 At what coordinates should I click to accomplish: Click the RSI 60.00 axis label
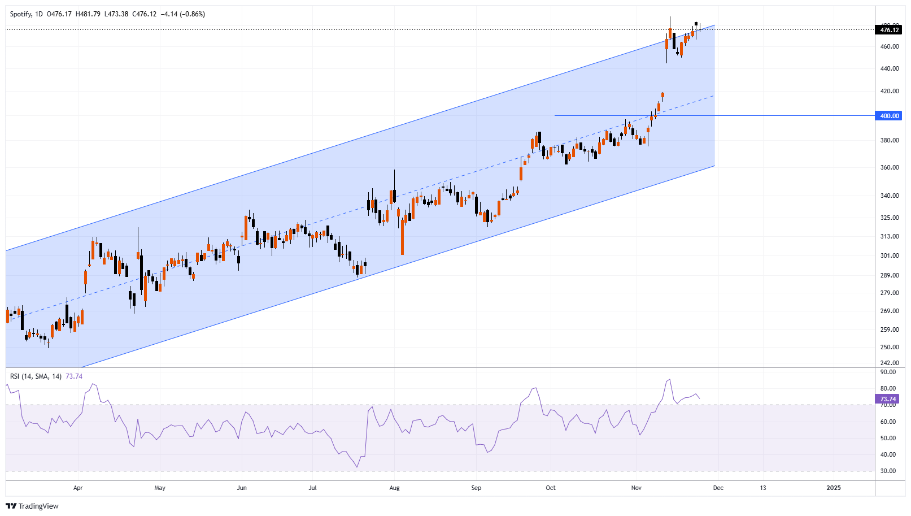[888, 422]
